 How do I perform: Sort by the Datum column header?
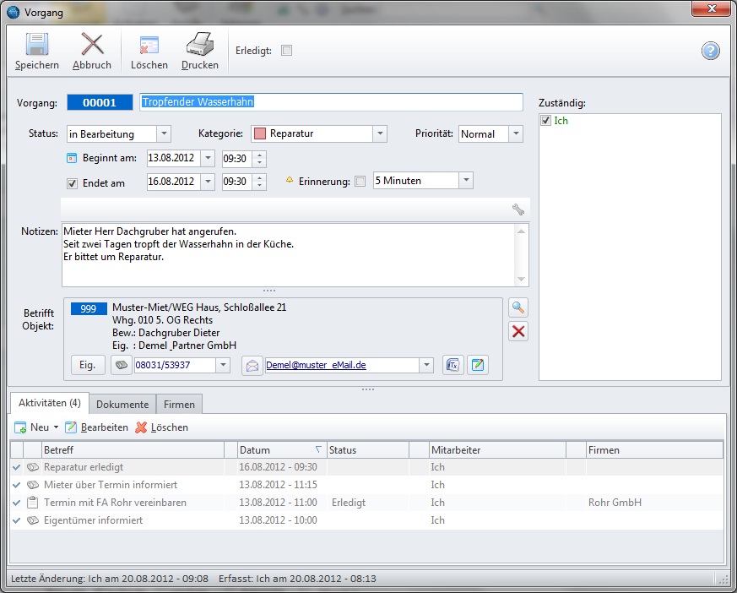[x=281, y=450]
